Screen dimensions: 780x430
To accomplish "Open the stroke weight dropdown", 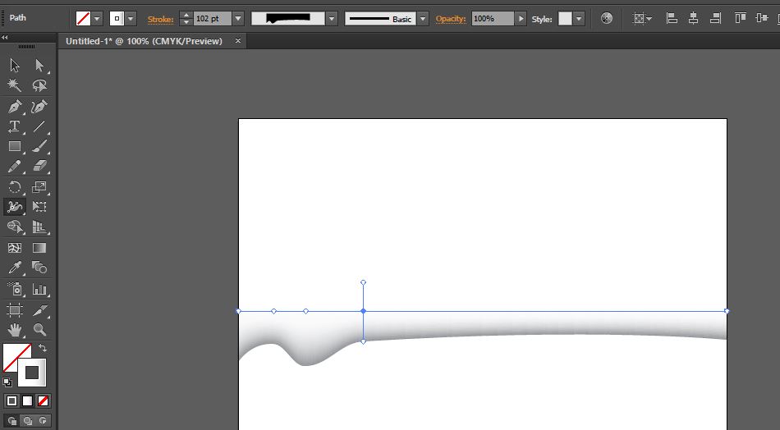I will (238, 19).
